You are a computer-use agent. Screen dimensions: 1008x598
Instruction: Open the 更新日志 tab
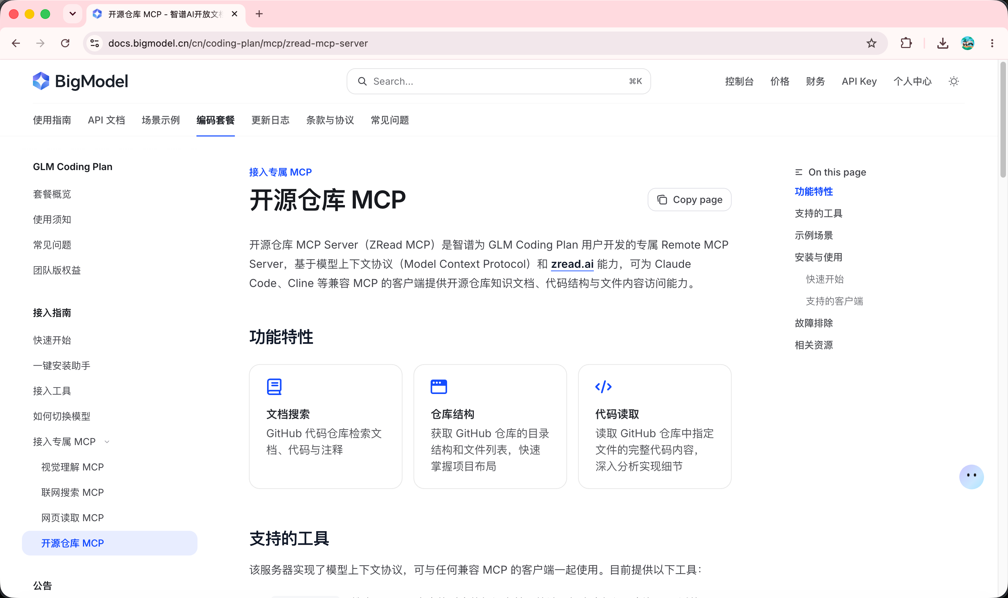[x=270, y=120]
